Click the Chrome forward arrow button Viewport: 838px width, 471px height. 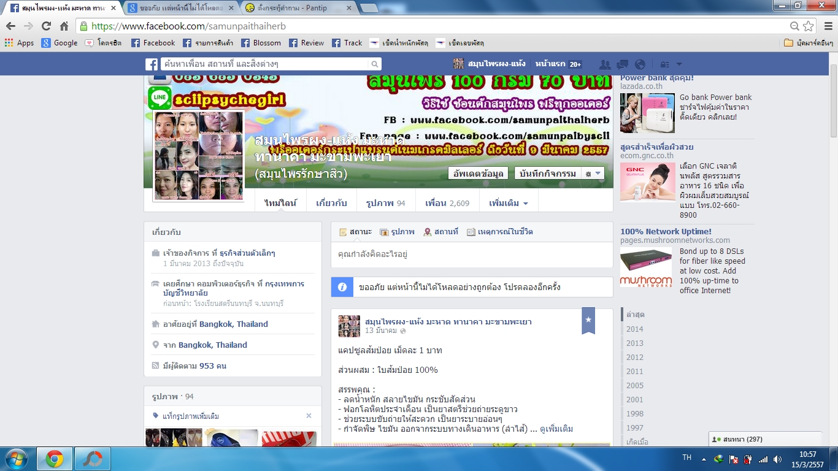(28, 26)
